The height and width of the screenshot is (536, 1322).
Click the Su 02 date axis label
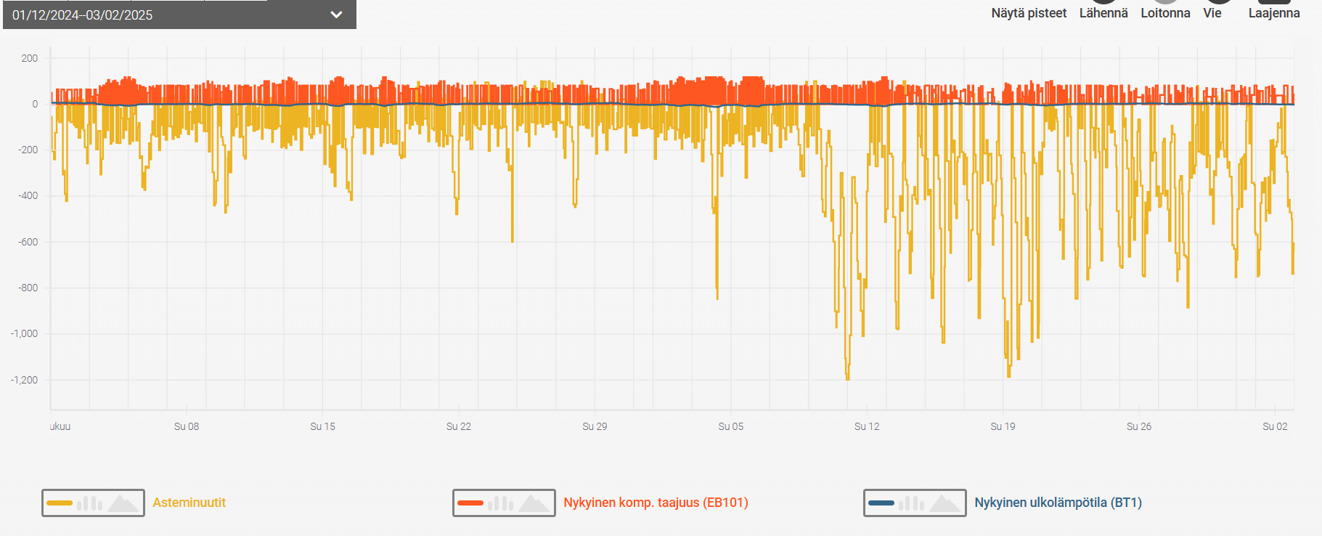click(x=1275, y=426)
